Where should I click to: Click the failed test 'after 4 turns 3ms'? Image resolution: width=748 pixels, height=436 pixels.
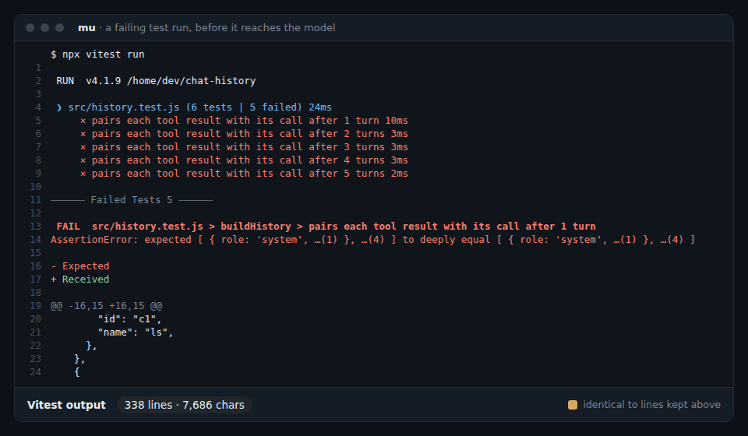pyautogui.click(x=244, y=160)
